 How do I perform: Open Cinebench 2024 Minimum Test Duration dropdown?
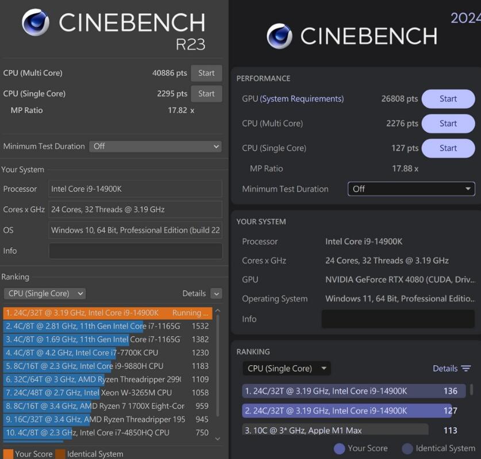coord(411,189)
